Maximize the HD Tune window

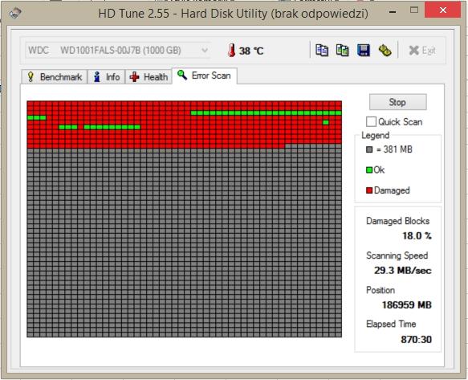click(414, 10)
